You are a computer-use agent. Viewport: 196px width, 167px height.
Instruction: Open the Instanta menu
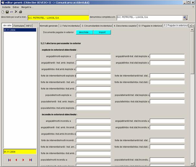tap(6, 7)
